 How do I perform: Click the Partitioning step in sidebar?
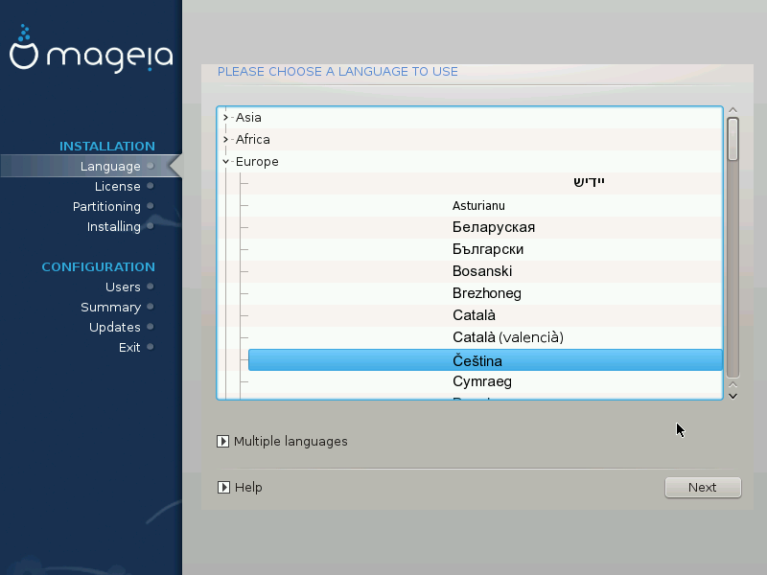point(106,207)
